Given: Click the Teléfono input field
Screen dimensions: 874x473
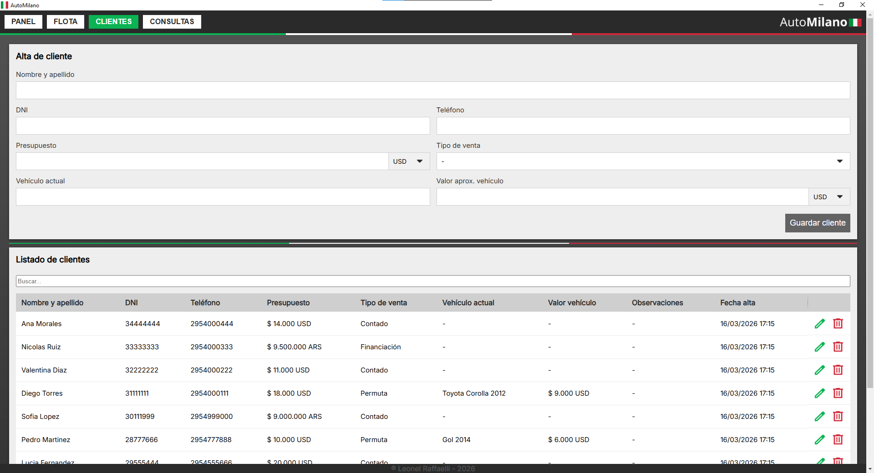Looking at the screenshot, I should (x=643, y=126).
